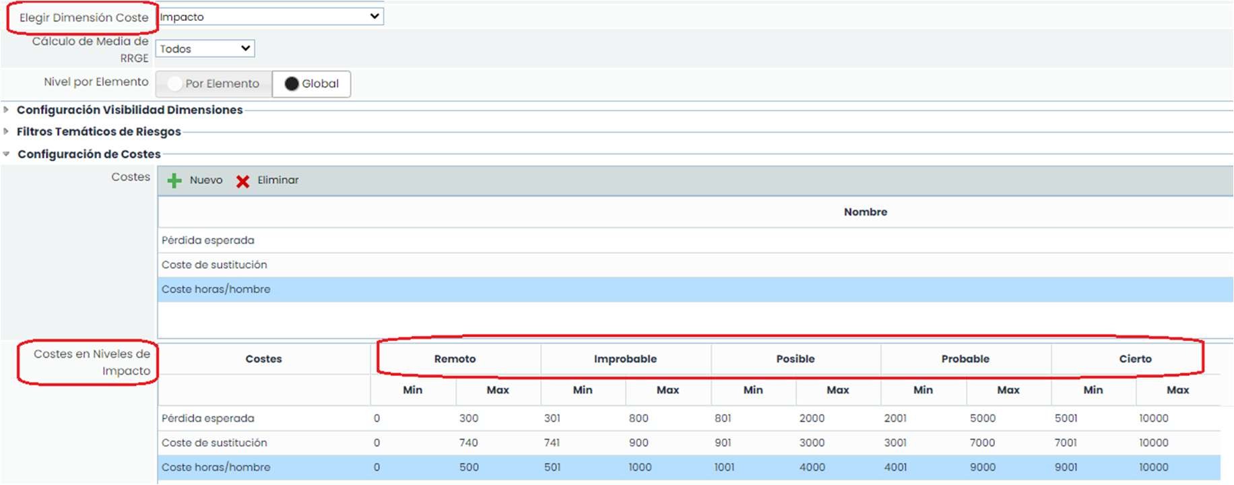Viewport: 1234px width, 485px height.
Task: Click Pérdida esperada Probable Max 5000 cell
Action: click(x=982, y=418)
